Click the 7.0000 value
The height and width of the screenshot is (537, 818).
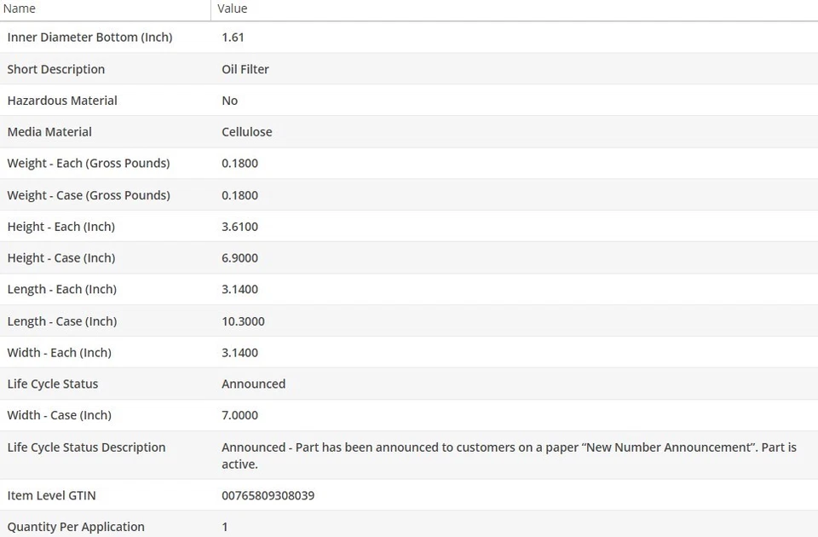point(240,415)
